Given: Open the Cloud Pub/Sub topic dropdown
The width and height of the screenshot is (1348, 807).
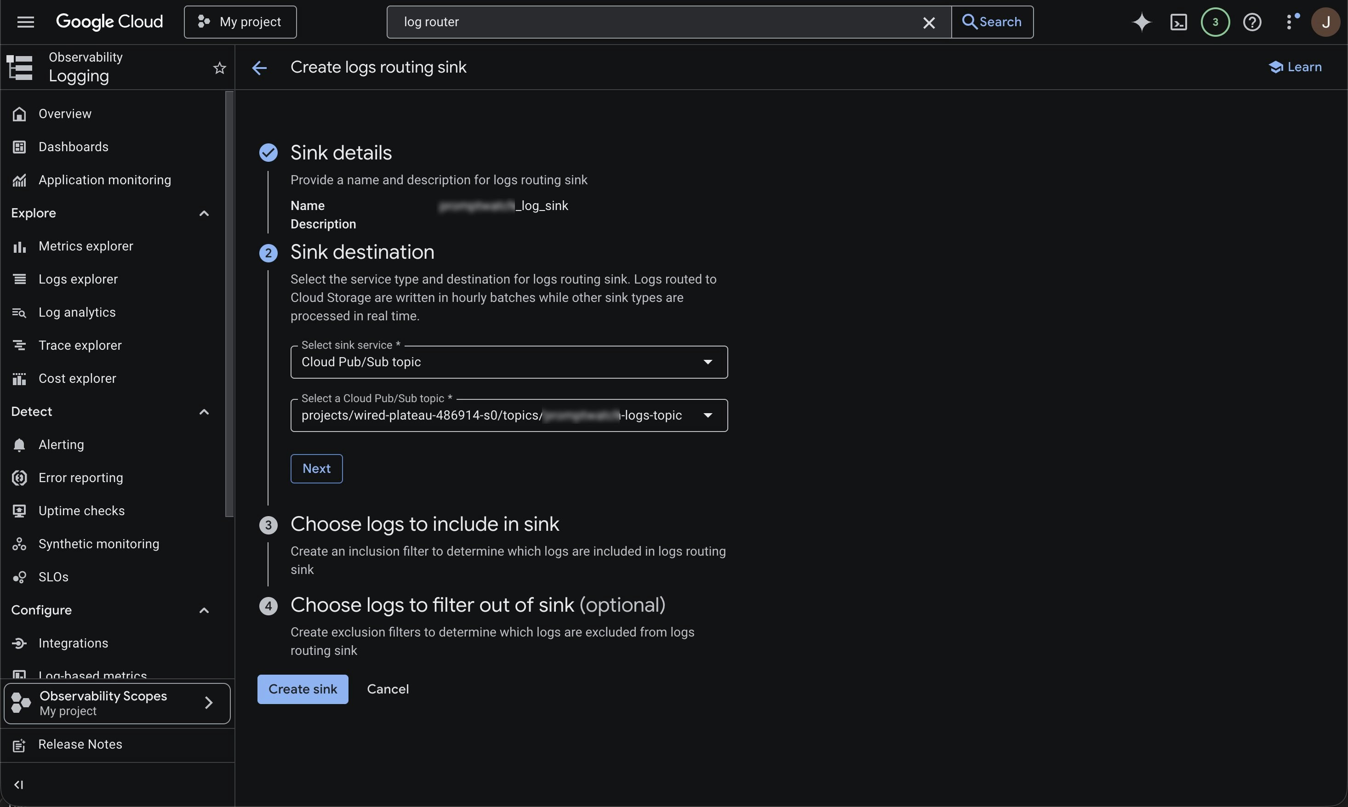Looking at the screenshot, I should coord(508,415).
